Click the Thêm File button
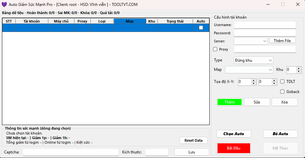Image resolution: width=305 pixels, height=158 pixels. point(282,40)
